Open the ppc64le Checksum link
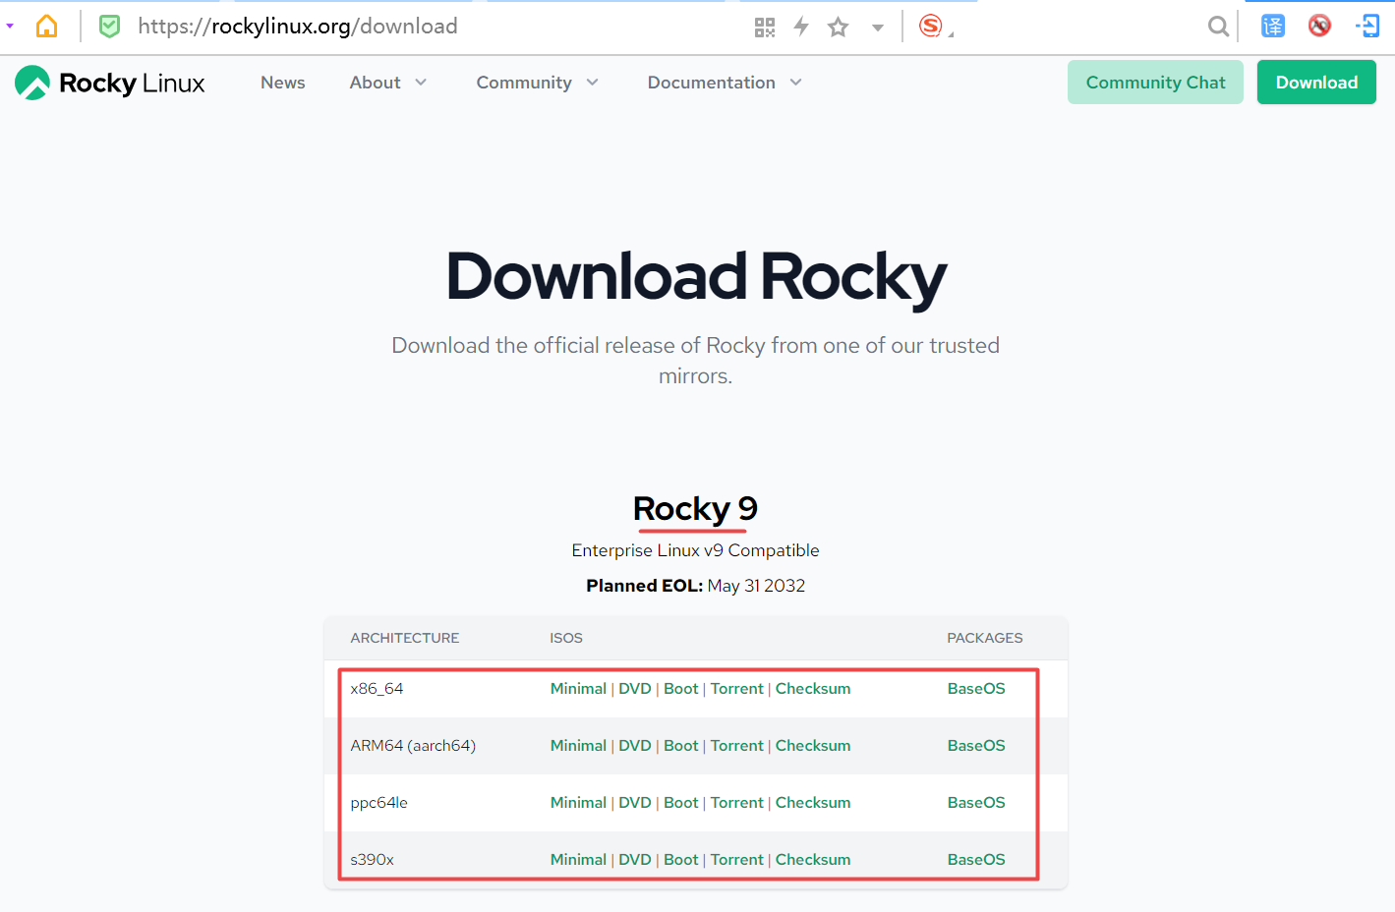The image size is (1395, 912). tap(813, 803)
